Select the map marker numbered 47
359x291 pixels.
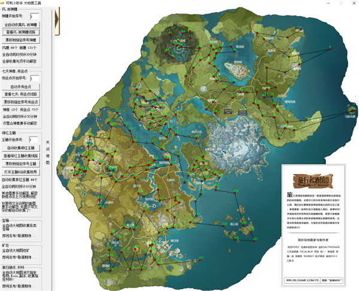[231, 47]
